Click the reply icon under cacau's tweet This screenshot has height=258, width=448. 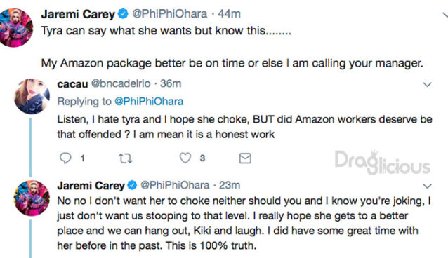[x=65, y=158]
